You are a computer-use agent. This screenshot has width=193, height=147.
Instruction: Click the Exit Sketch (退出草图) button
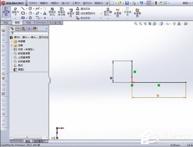pos(6,12)
